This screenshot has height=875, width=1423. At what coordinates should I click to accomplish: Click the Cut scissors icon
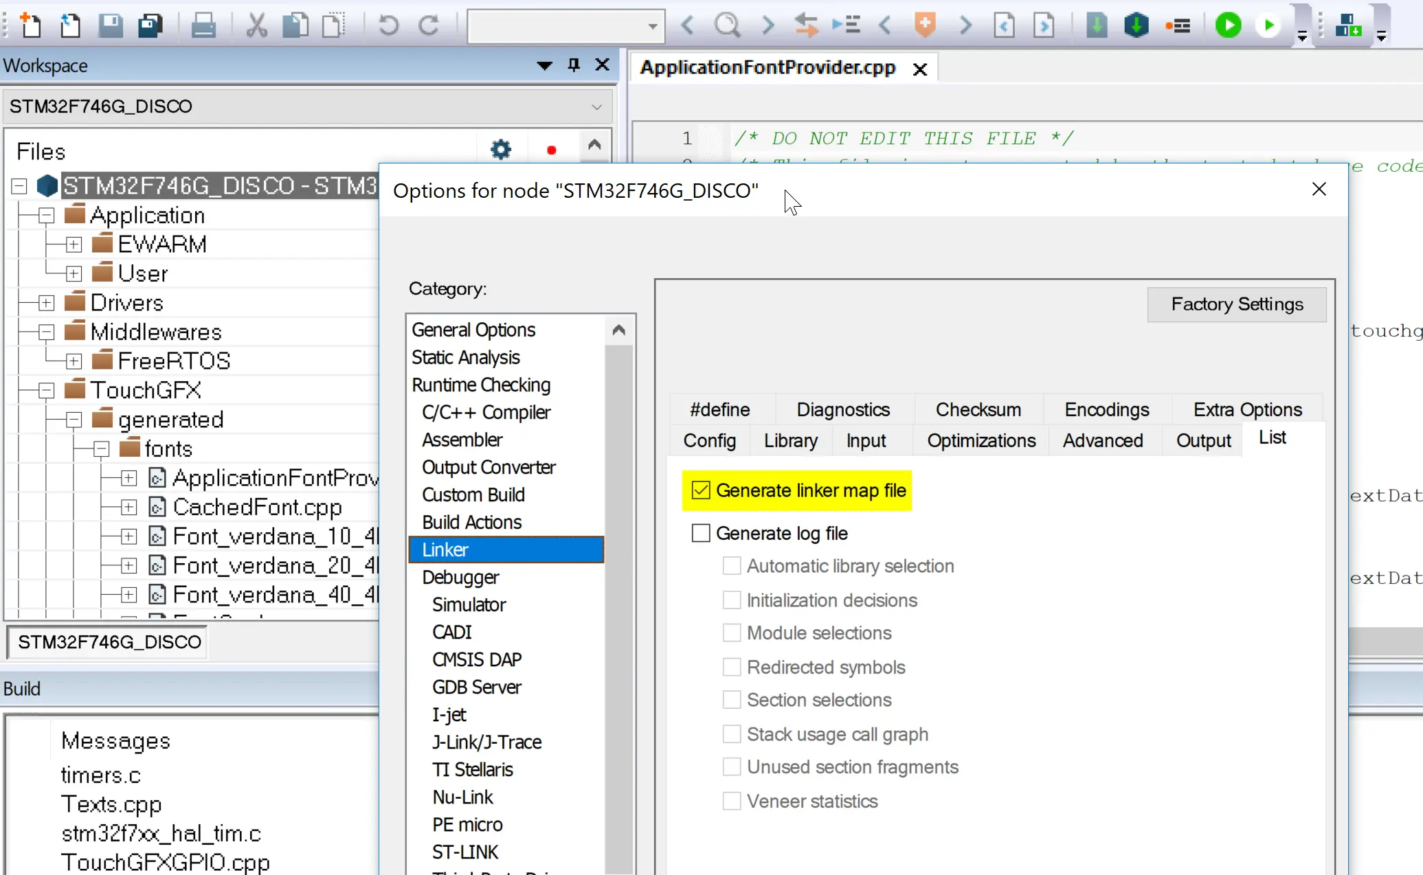pyautogui.click(x=256, y=26)
